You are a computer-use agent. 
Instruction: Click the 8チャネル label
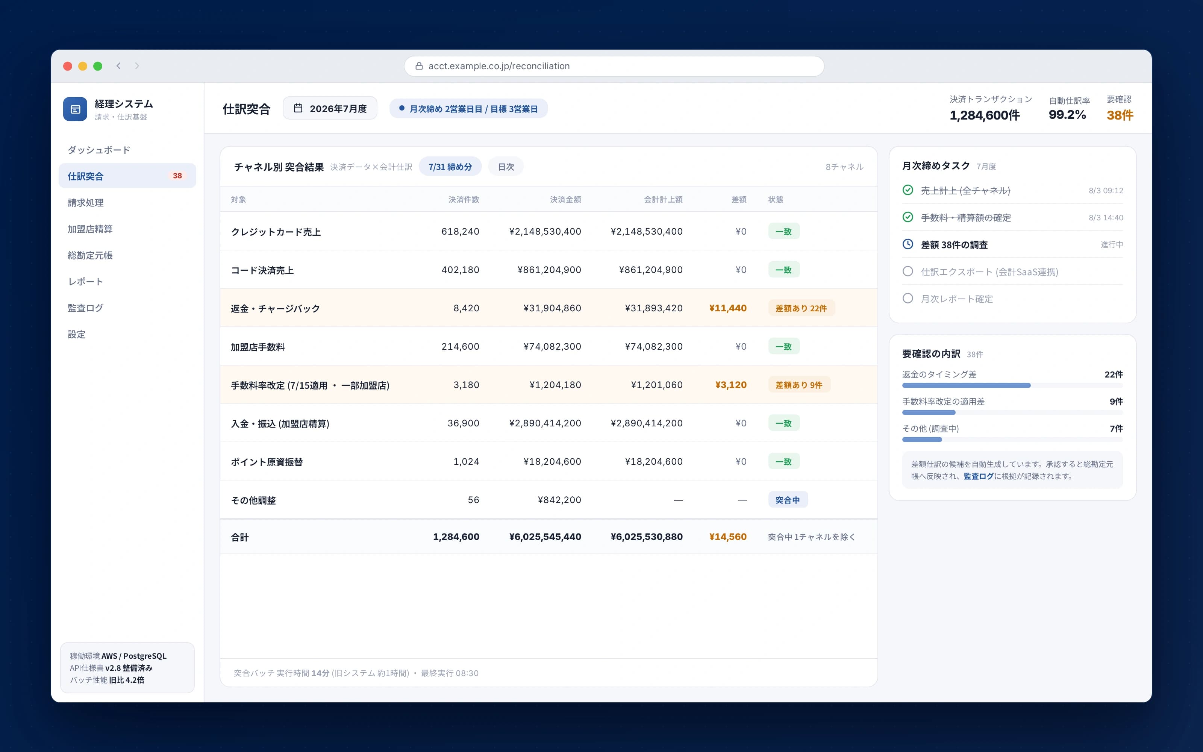[844, 167]
